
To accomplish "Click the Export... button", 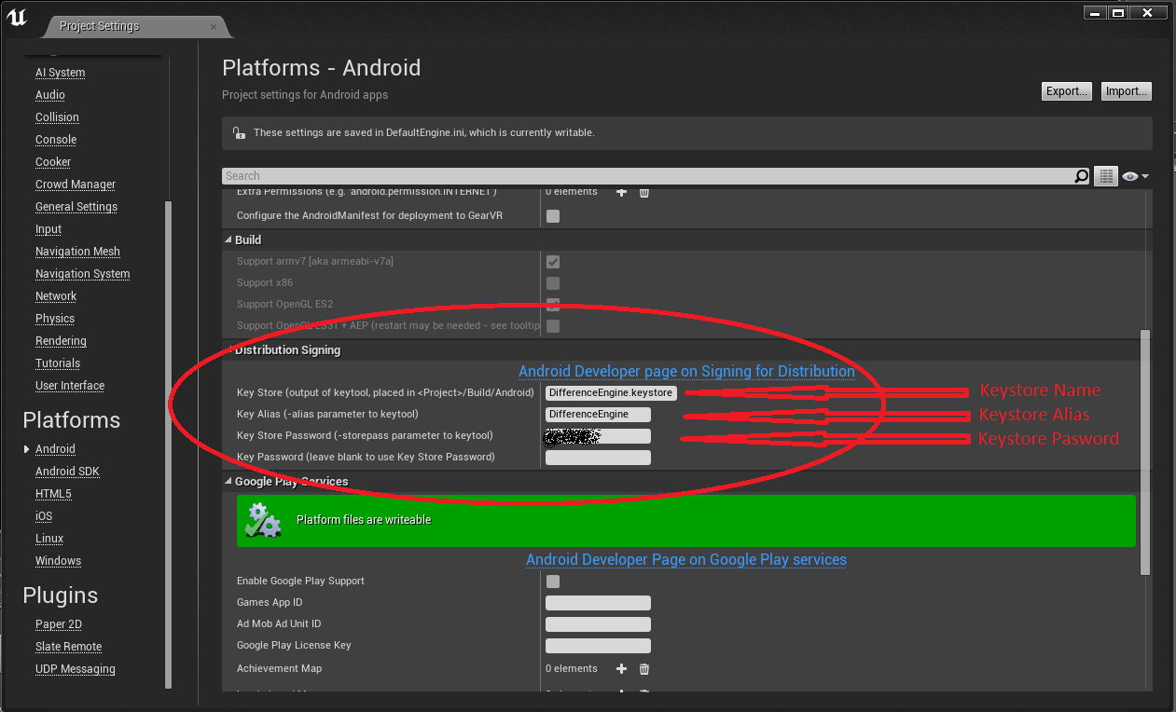I will (1067, 91).
